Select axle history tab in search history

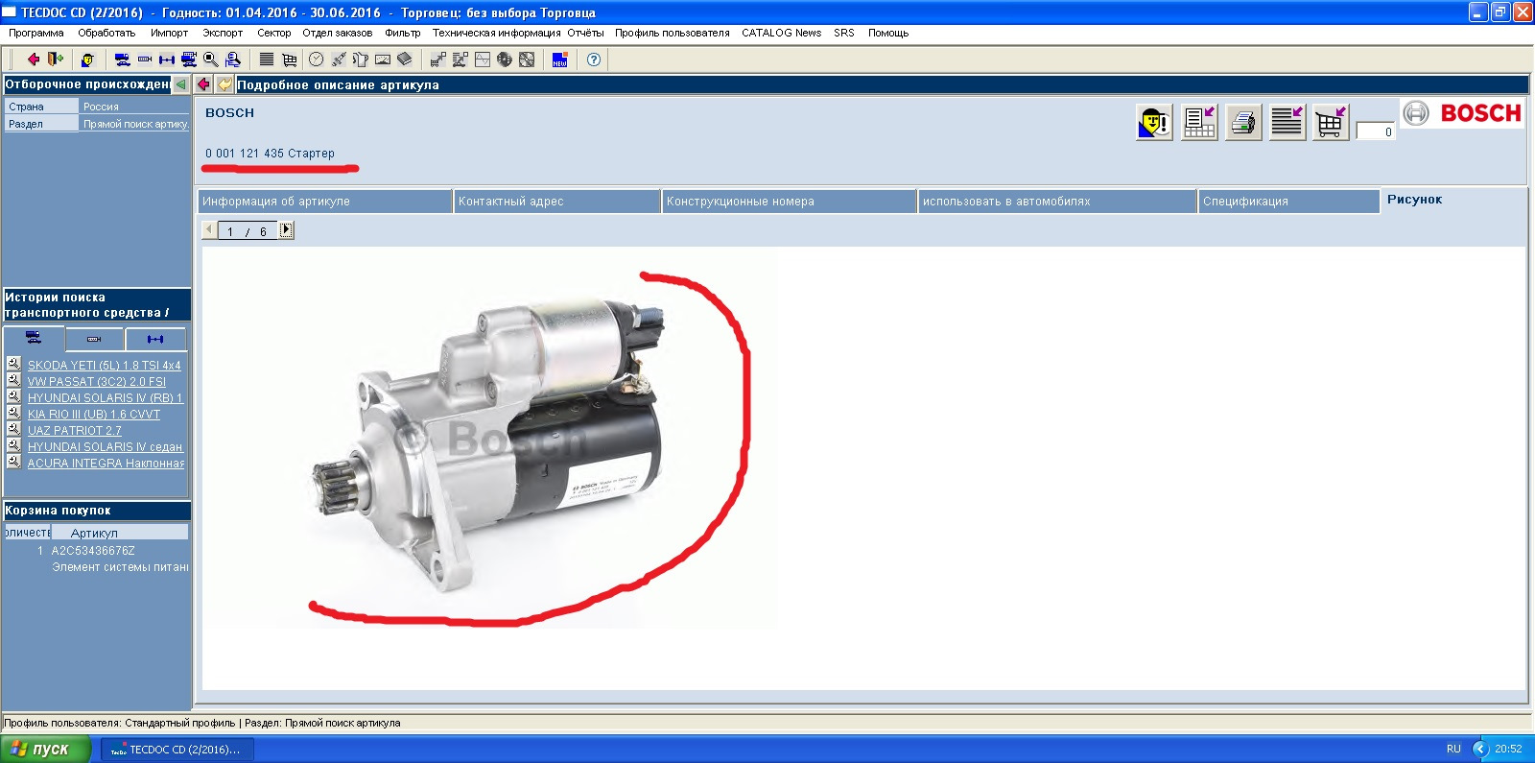pos(155,339)
